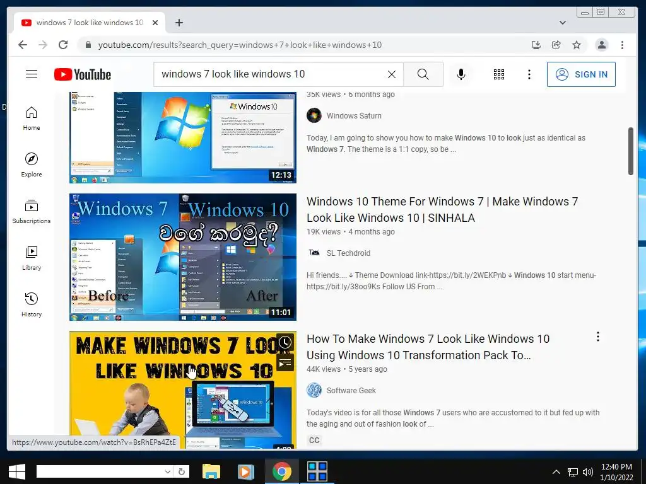Open the Windows Saturn channel avatar
The width and height of the screenshot is (646, 484).
[314, 116]
